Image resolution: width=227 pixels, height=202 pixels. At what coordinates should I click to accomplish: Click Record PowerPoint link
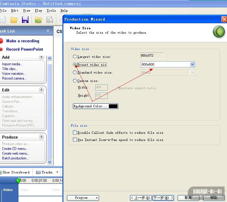(25, 49)
